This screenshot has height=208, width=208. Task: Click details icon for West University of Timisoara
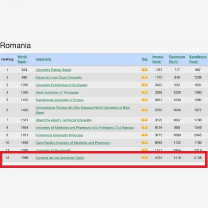coord(145,93)
